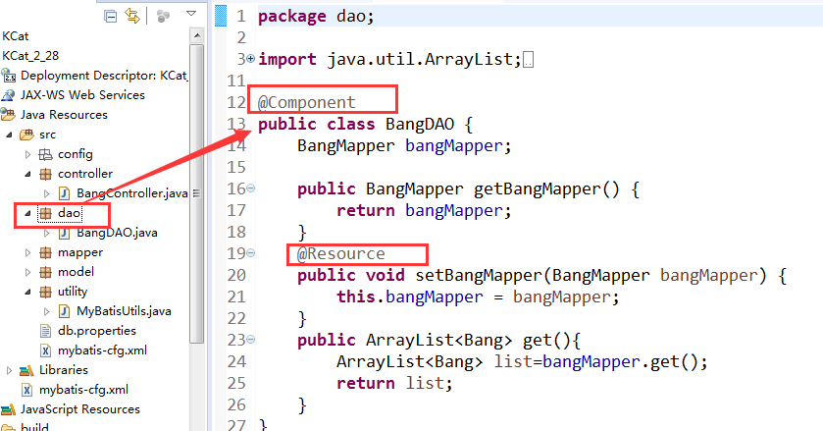Image resolution: width=823 pixels, height=431 pixels.
Task: Click the controller package icon
Action: pos(46,174)
